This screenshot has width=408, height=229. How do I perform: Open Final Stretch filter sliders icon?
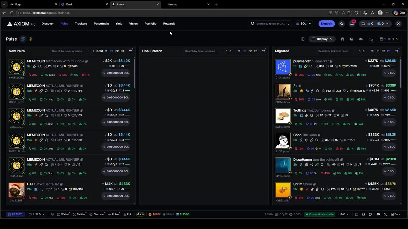(264, 51)
